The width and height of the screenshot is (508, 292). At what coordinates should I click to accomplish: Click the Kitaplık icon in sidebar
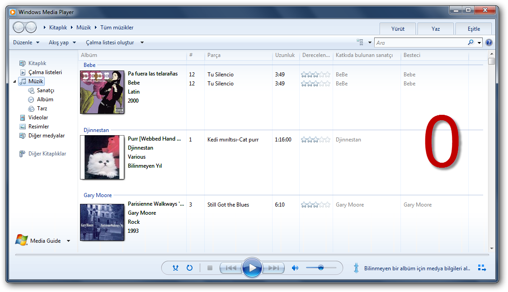point(22,63)
